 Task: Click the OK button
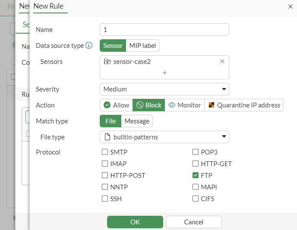tap(135, 222)
